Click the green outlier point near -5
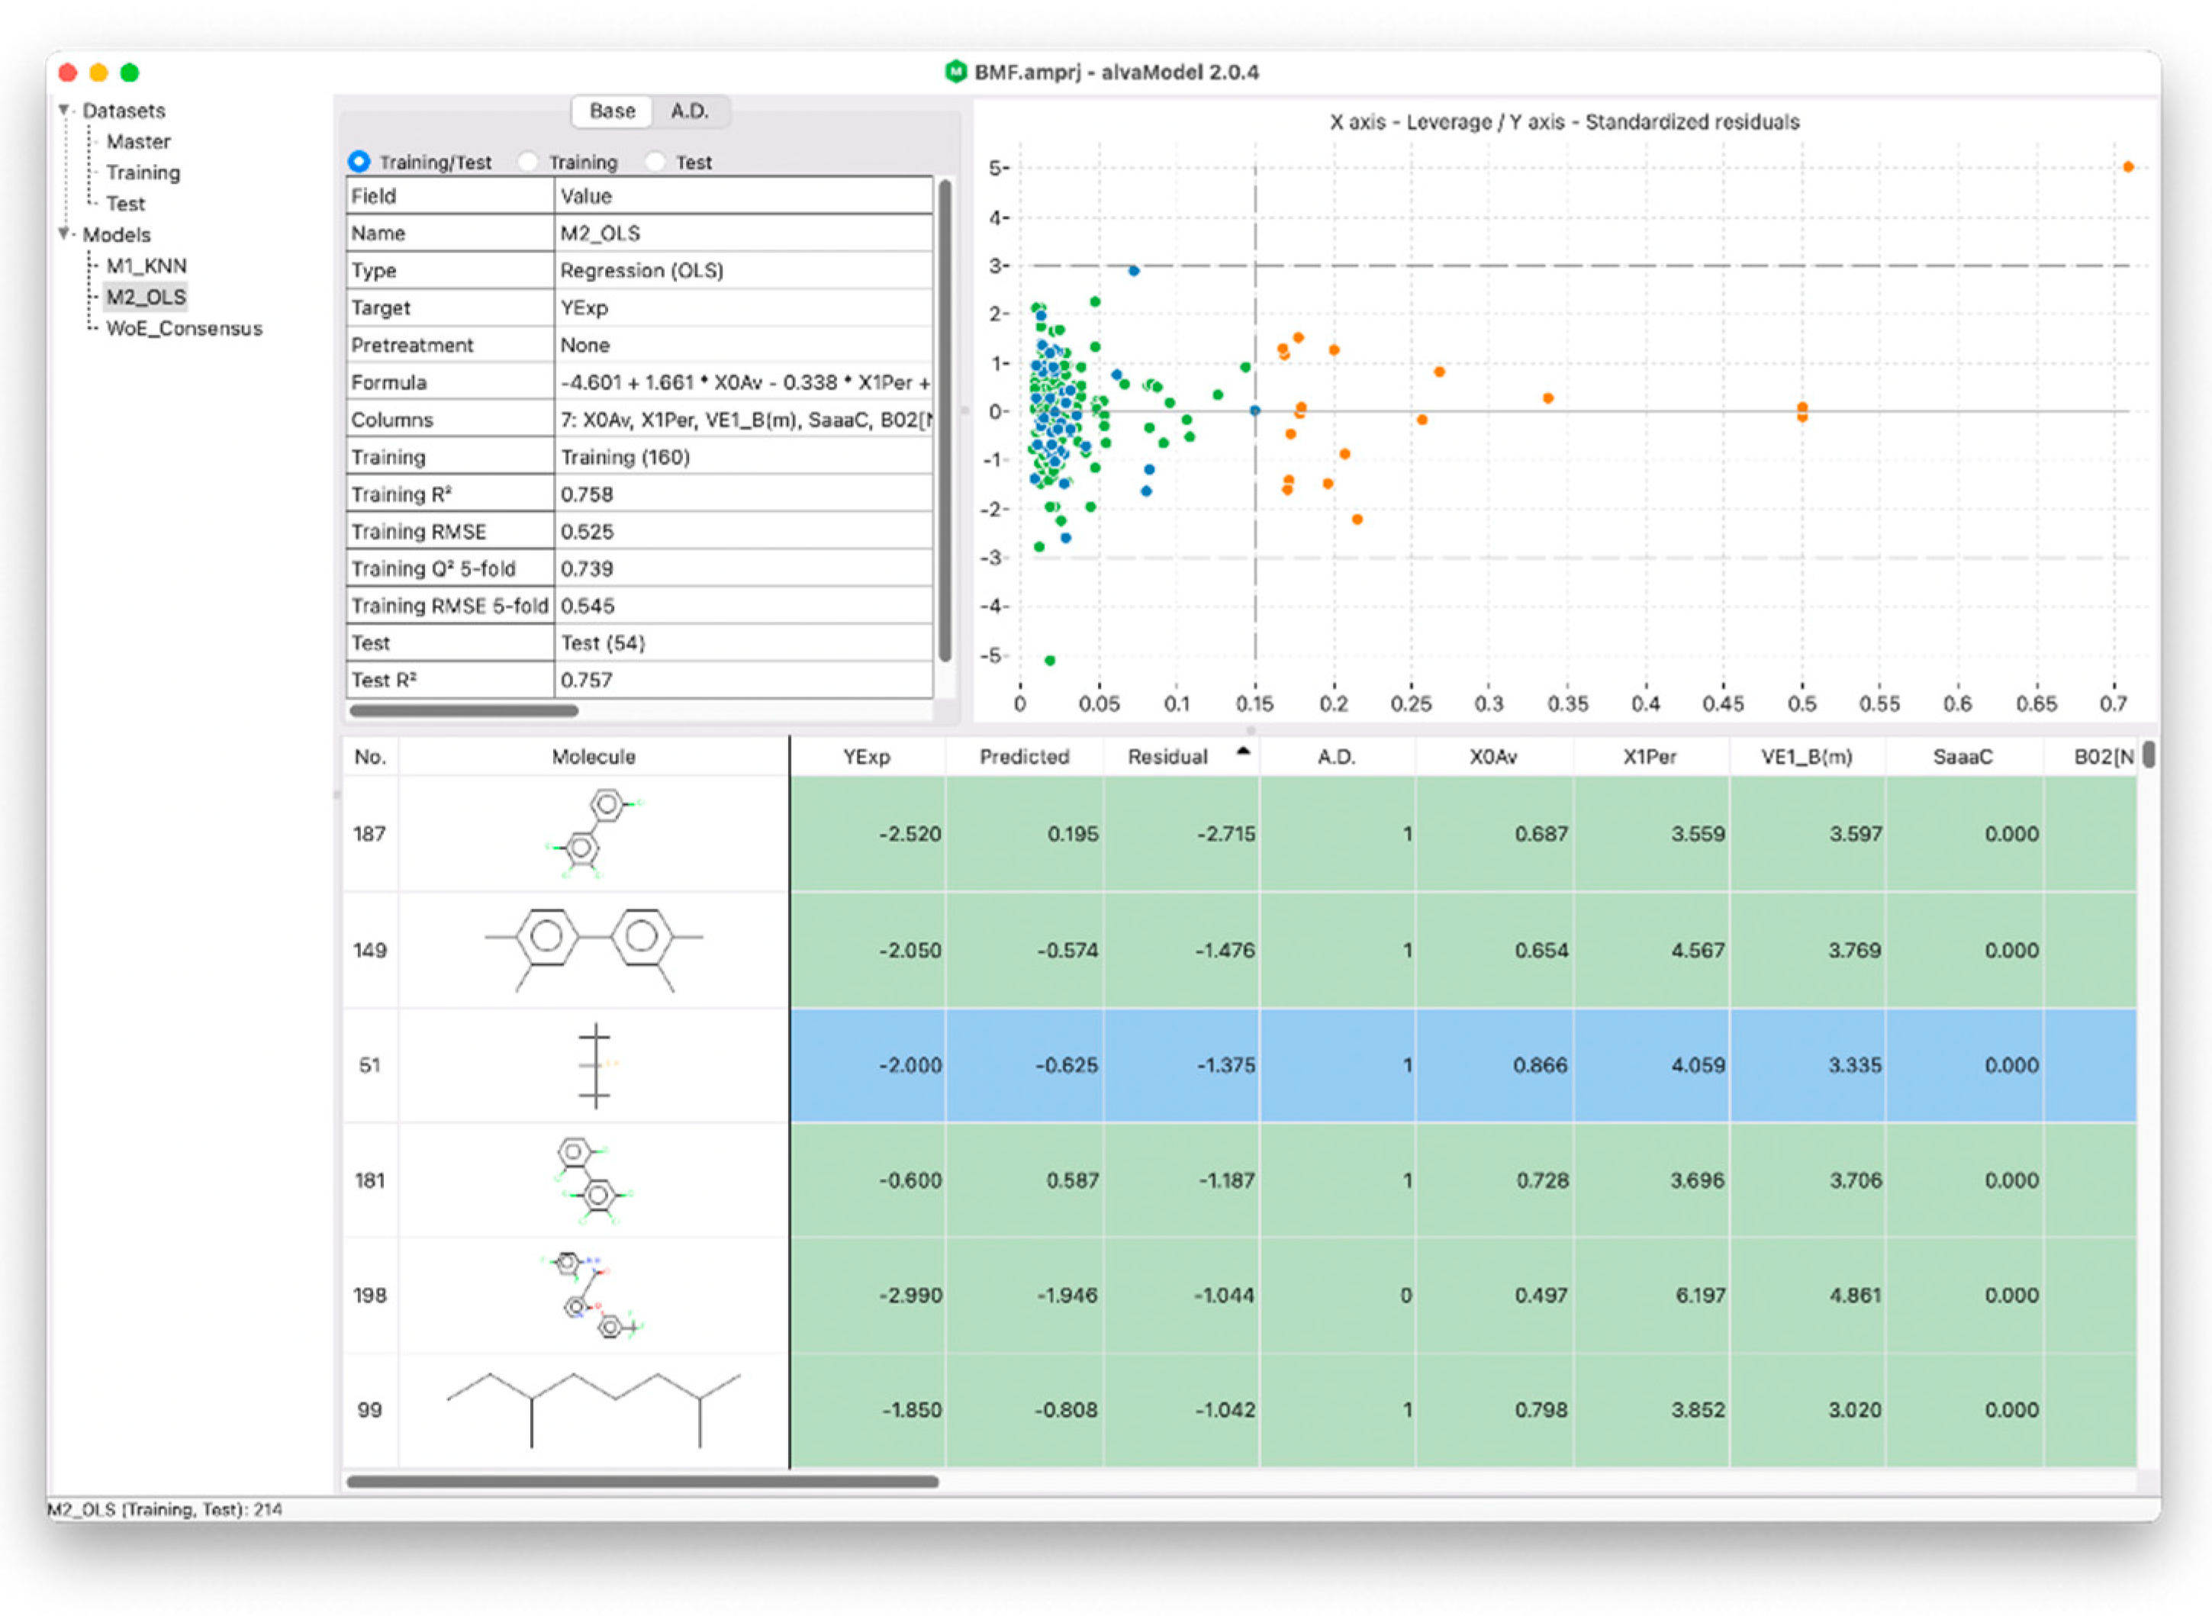 click(1050, 660)
